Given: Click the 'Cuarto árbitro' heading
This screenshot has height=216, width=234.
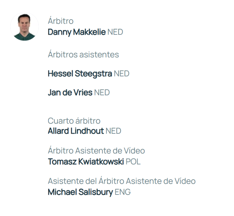Looking at the screenshot, I should coord(74,121).
